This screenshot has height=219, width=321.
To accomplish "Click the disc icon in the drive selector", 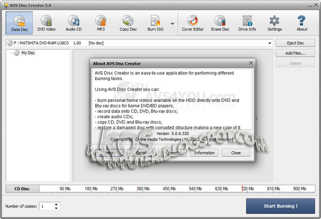I will (10, 43).
